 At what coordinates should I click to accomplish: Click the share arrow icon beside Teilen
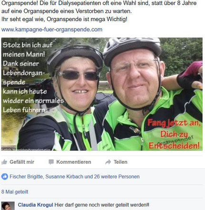coord(108,162)
